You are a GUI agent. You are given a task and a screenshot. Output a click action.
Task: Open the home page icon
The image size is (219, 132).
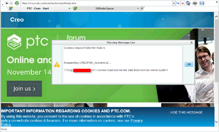[188, 3]
